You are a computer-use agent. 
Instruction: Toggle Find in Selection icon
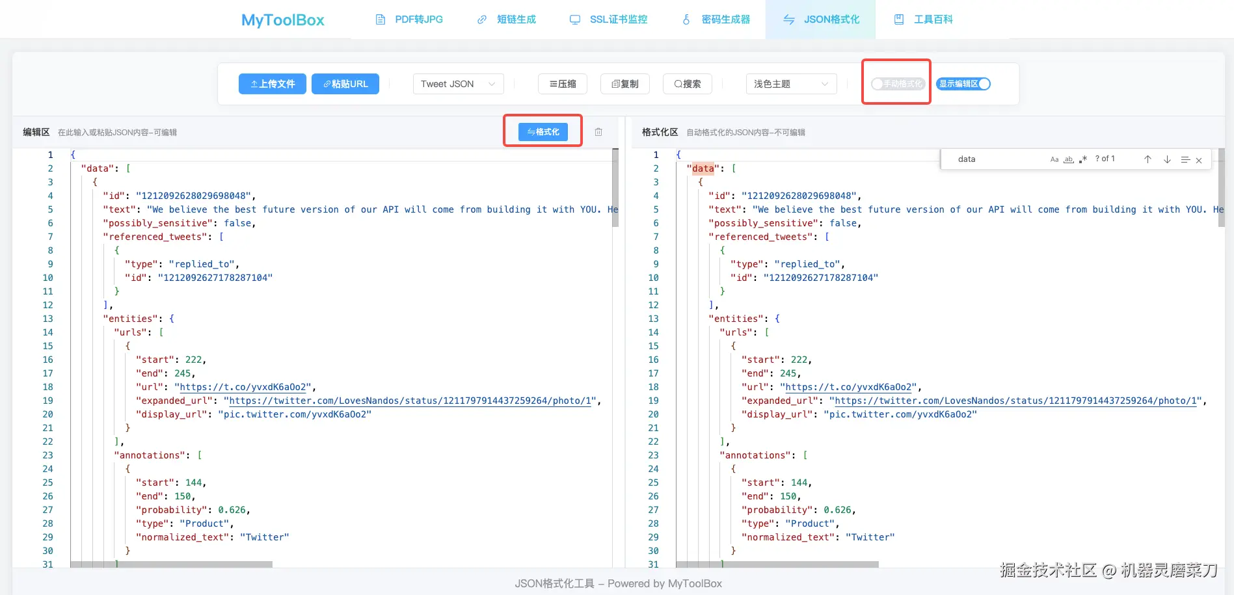click(x=1185, y=159)
